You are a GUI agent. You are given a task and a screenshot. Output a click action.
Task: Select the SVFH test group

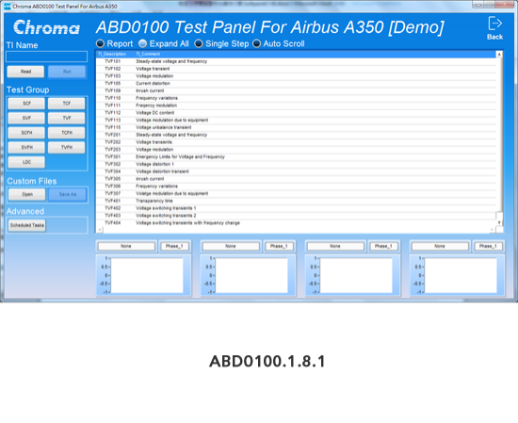pos(26,147)
